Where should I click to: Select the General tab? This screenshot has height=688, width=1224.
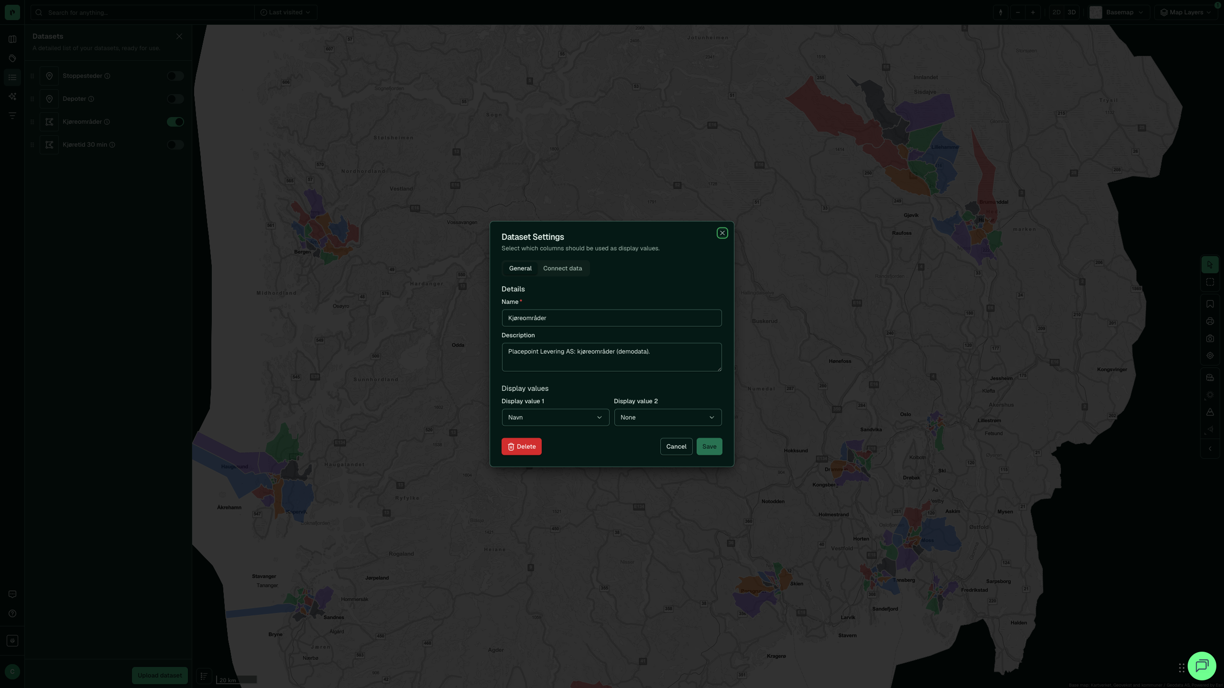pos(520,269)
